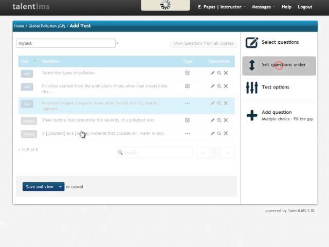Delete the 'Pollution started from the prehistoric' question
329x247 pixels.
226,86
